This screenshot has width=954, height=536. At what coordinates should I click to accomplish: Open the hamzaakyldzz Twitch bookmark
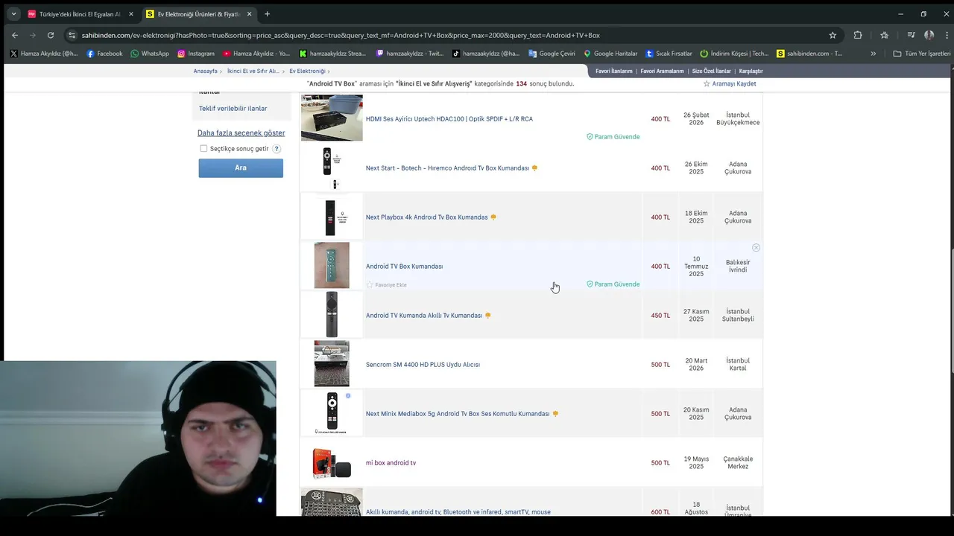tap(410, 54)
